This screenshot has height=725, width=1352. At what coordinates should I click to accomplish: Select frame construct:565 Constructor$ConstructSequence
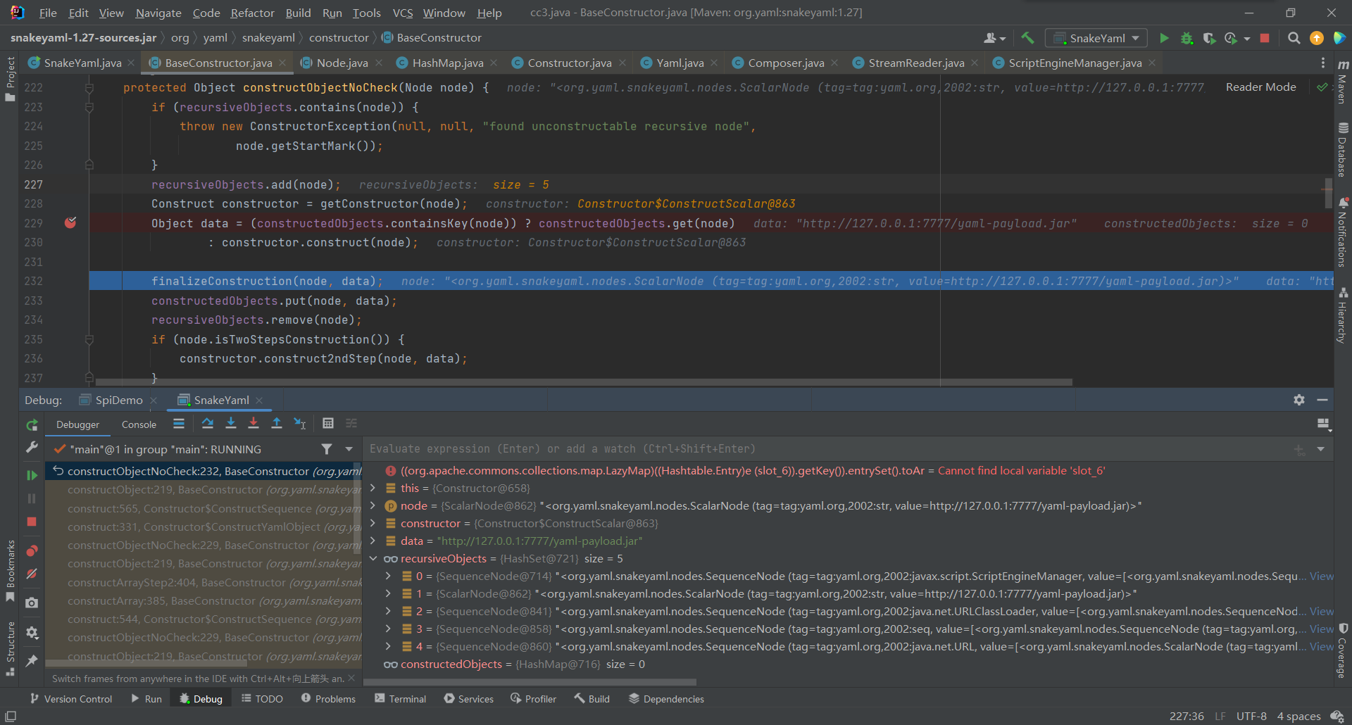coord(214,508)
